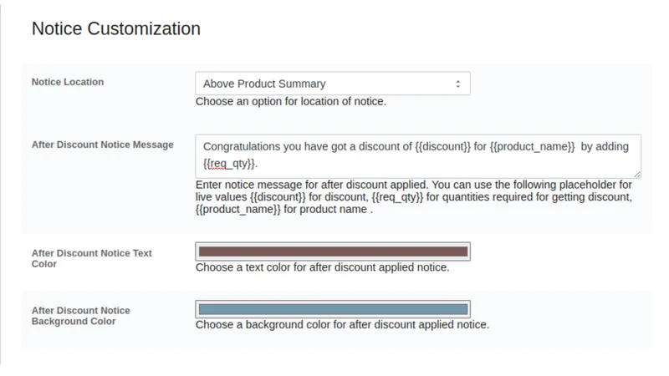This screenshot has height=376, width=669.
Task: Place cursor on {{product_name}} inside the message textarea
Action: coord(533,147)
